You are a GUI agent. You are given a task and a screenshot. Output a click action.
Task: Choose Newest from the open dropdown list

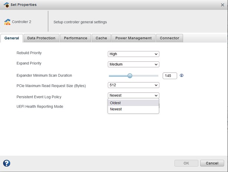tap(133, 109)
